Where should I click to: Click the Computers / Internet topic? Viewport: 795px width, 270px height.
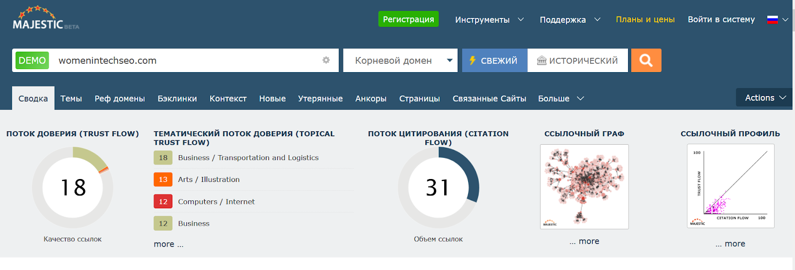click(x=216, y=201)
